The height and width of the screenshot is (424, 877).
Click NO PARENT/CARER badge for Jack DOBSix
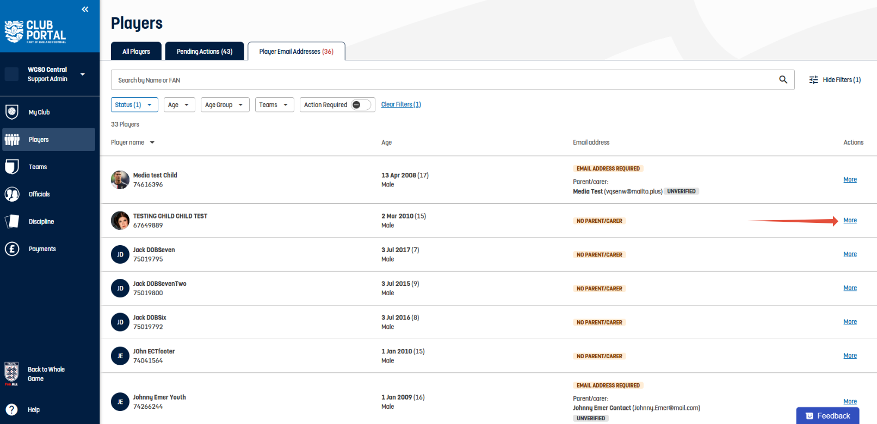point(600,322)
